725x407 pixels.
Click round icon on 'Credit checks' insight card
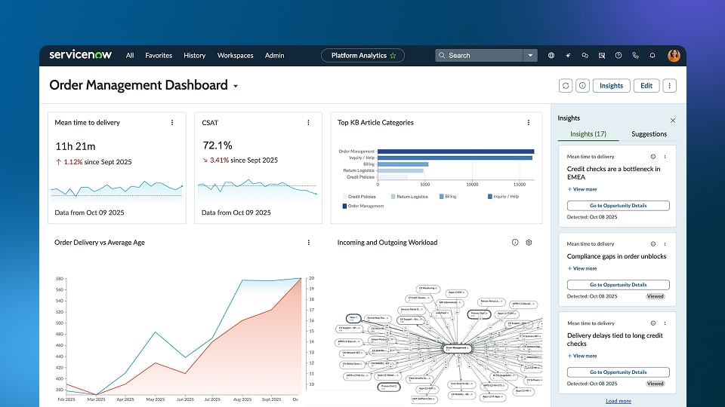[x=652, y=157]
